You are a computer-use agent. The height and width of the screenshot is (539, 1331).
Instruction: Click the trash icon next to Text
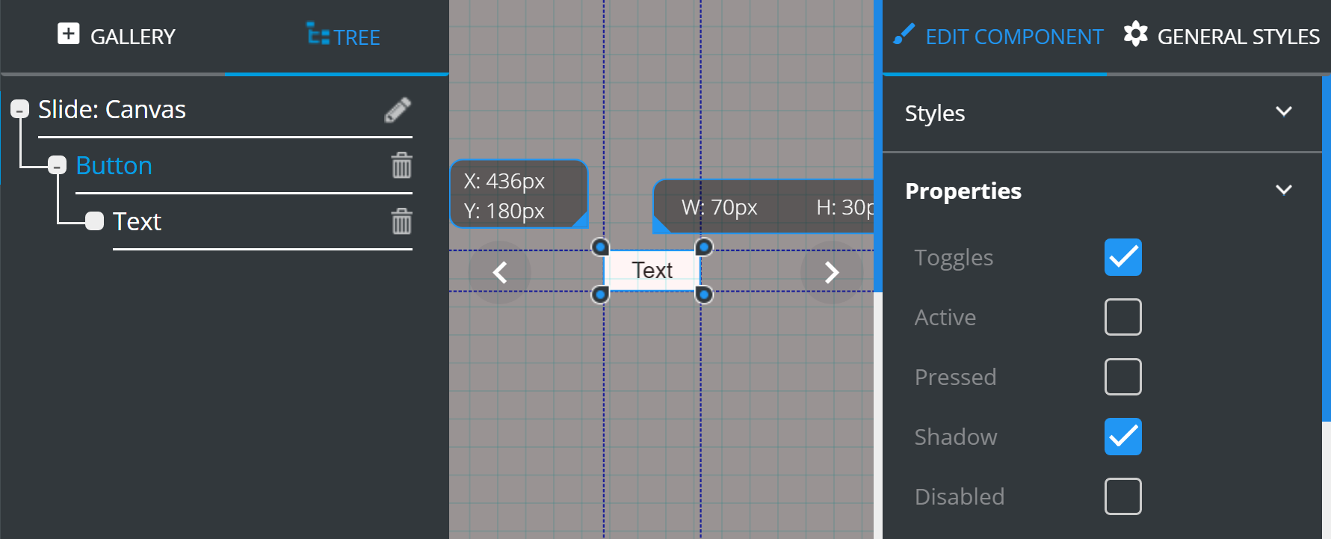tap(401, 221)
